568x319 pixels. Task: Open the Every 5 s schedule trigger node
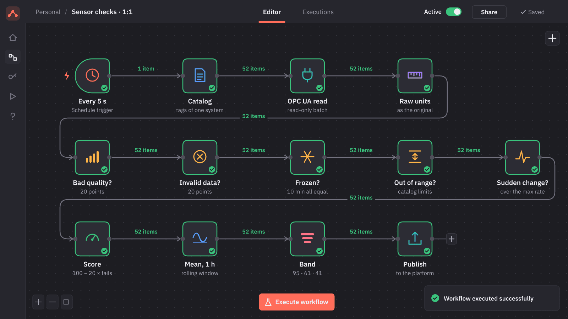(x=92, y=76)
